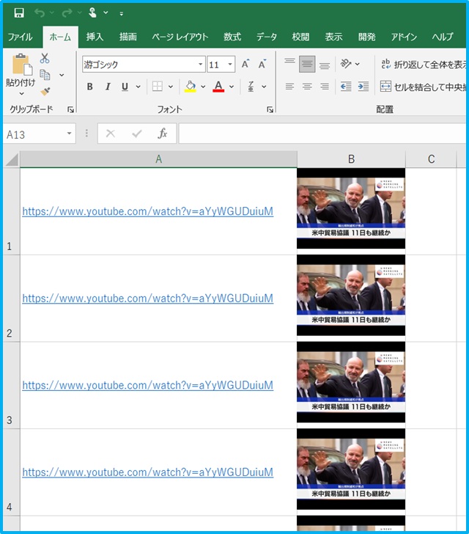Open the font size dropdown showing 11
Screen dimensions: 469x534
click(x=230, y=64)
